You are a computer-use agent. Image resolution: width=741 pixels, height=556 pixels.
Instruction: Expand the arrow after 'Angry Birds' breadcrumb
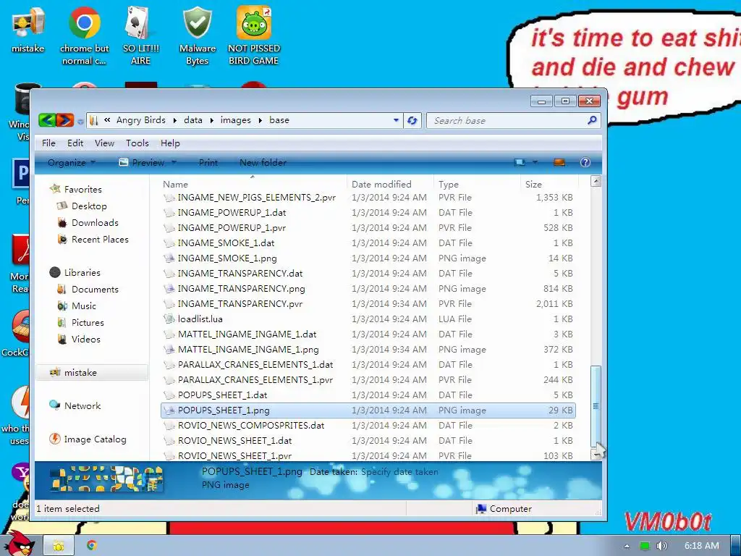coord(174,121)
